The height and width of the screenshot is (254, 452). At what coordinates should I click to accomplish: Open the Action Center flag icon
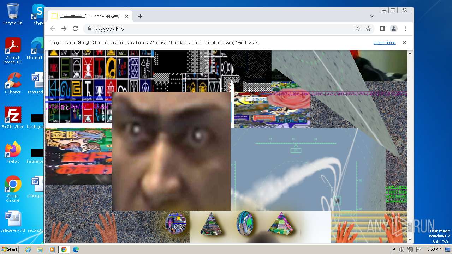click(418, 249)
